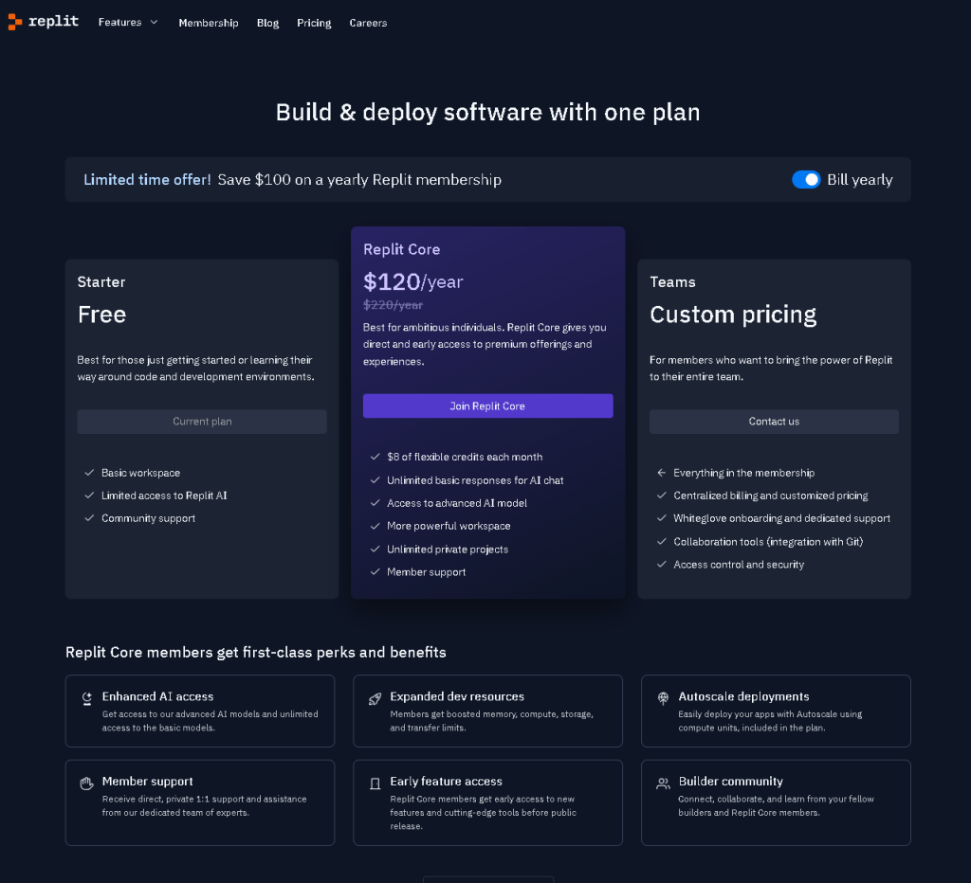
Task: Visit the Careers page
Action: [x=368, y=23]
